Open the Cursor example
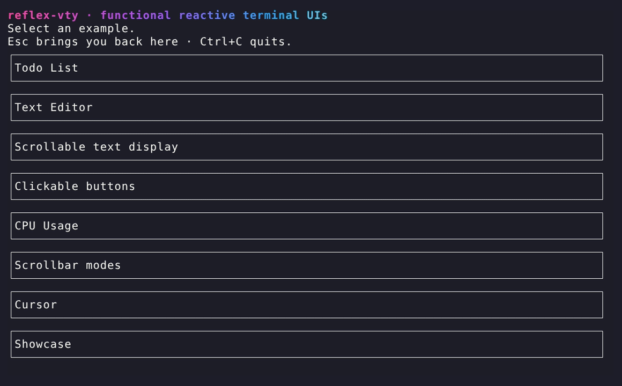Image resolution: width=622 pixels, height=386 pixels. point(307,305)
